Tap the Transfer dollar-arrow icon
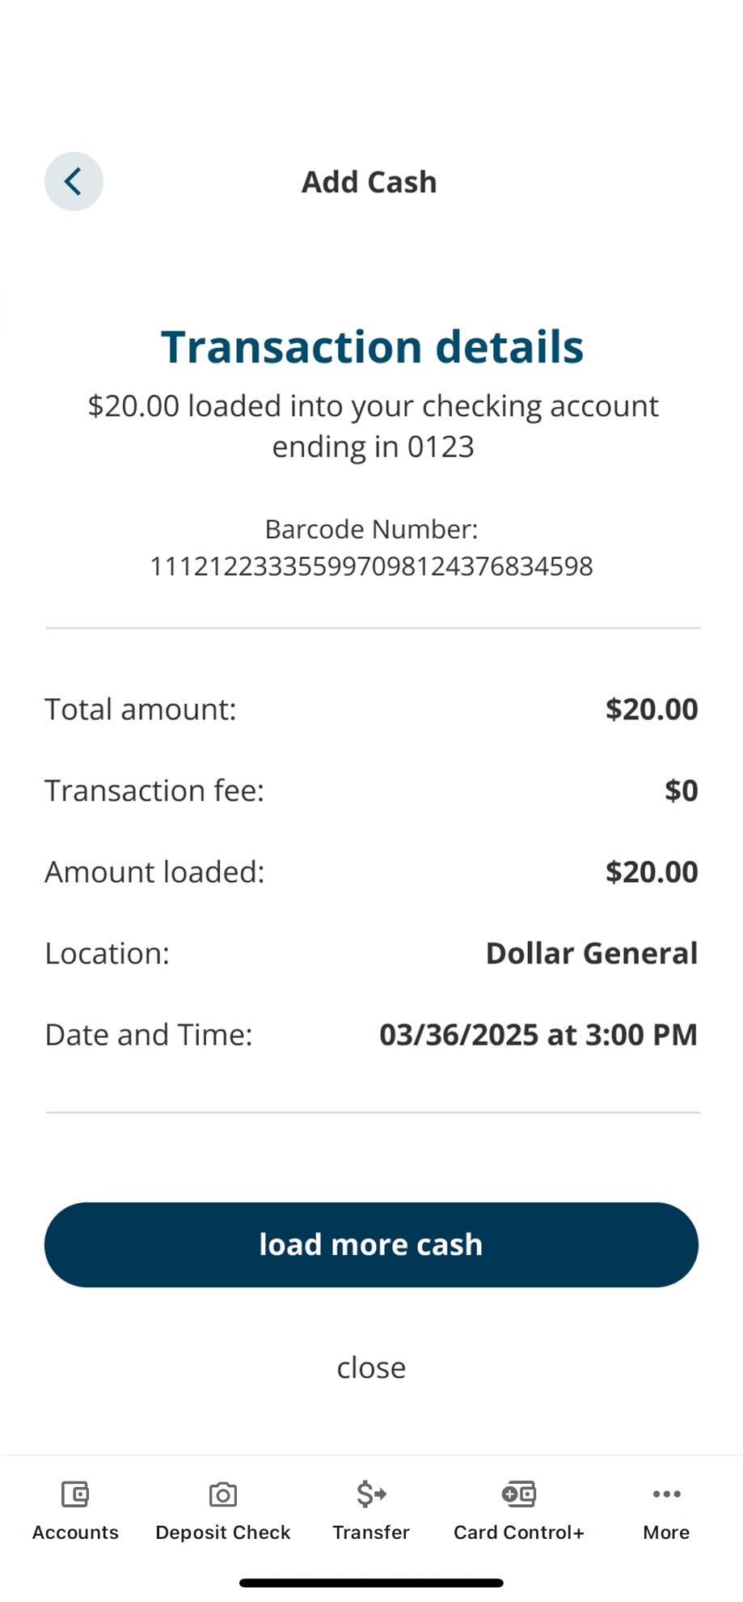This screenshot has width=743, height=1602. pos(371,1494)
